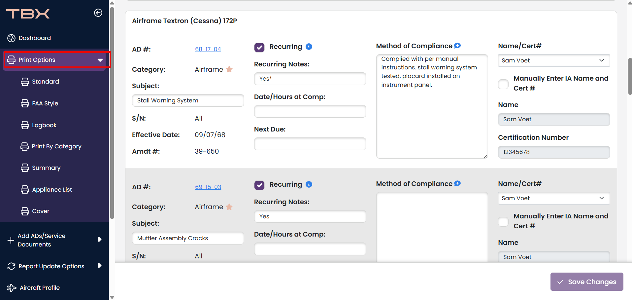
Task: Select Summary print option
Action: 46,168
